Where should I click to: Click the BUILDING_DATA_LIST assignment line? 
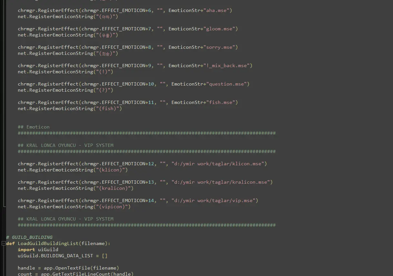[62, 256]
